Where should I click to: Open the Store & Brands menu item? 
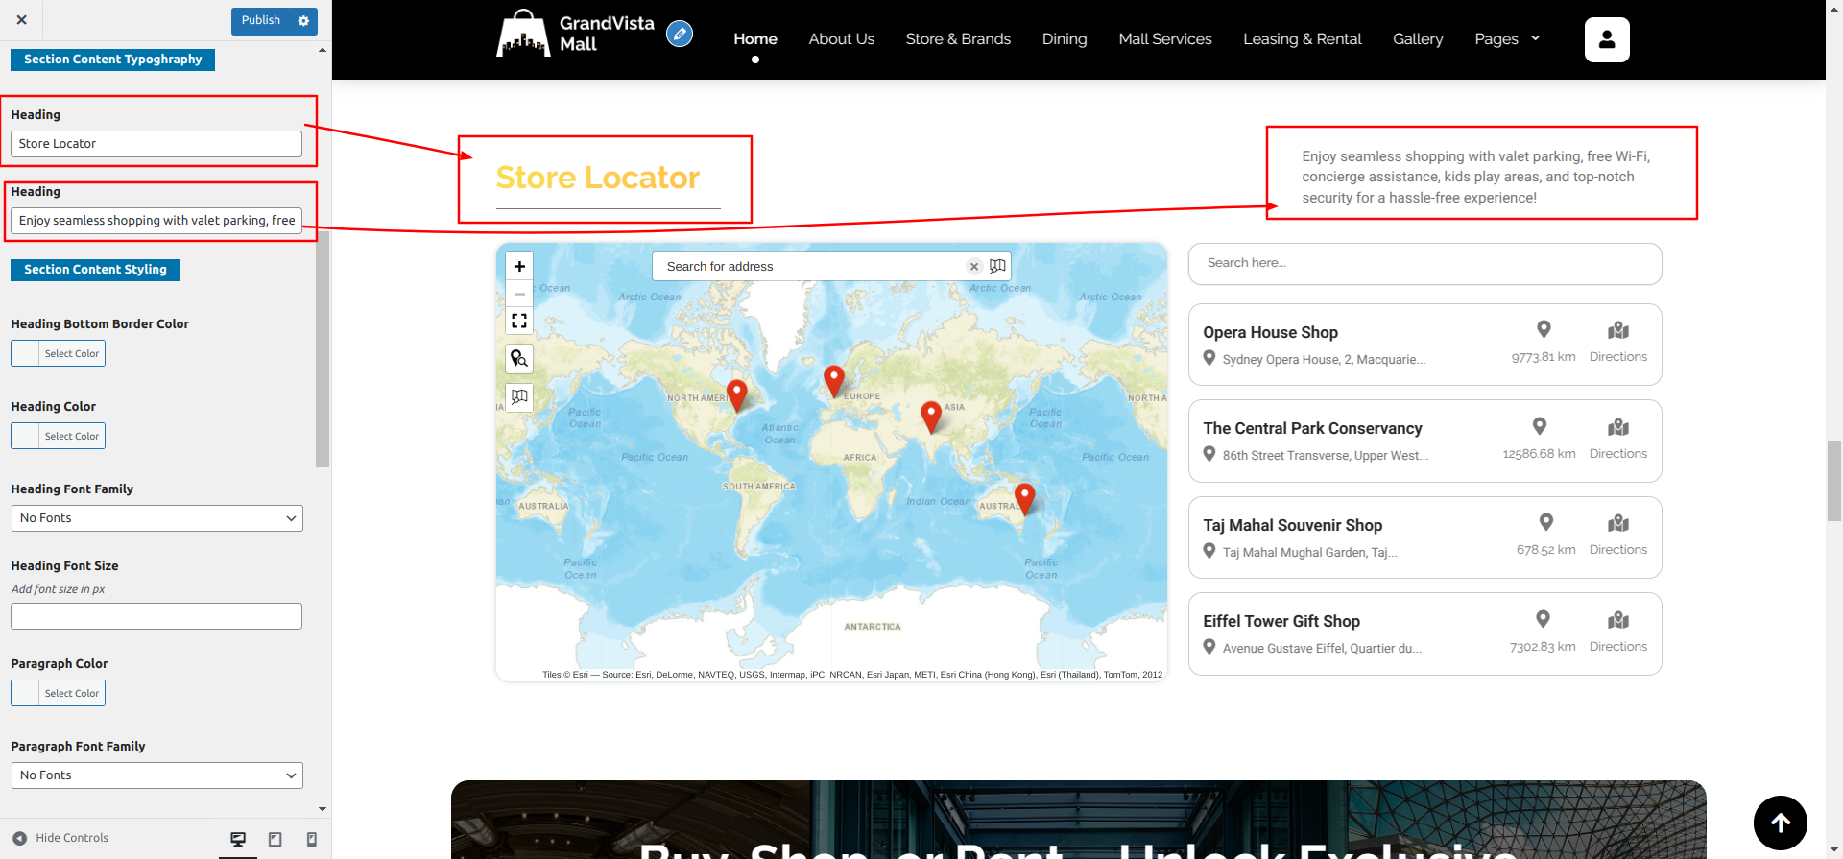[957, 39]
